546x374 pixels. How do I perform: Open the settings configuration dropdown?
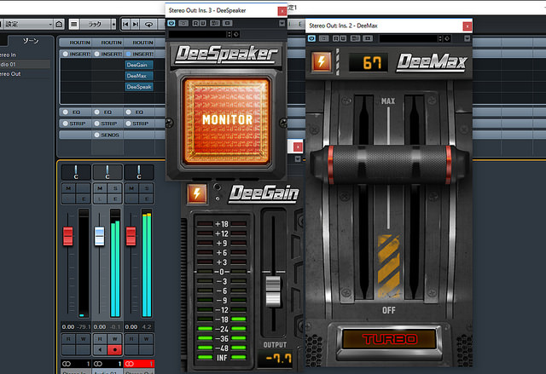tap(27, 24)
